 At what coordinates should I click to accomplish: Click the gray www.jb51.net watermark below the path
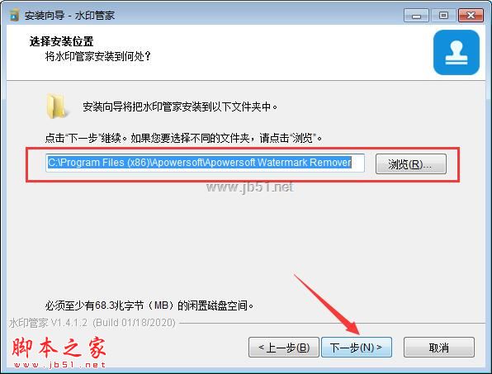pos(250,187)
